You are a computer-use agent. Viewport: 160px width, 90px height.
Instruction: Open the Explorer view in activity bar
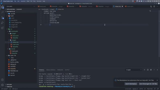[2, 7]
